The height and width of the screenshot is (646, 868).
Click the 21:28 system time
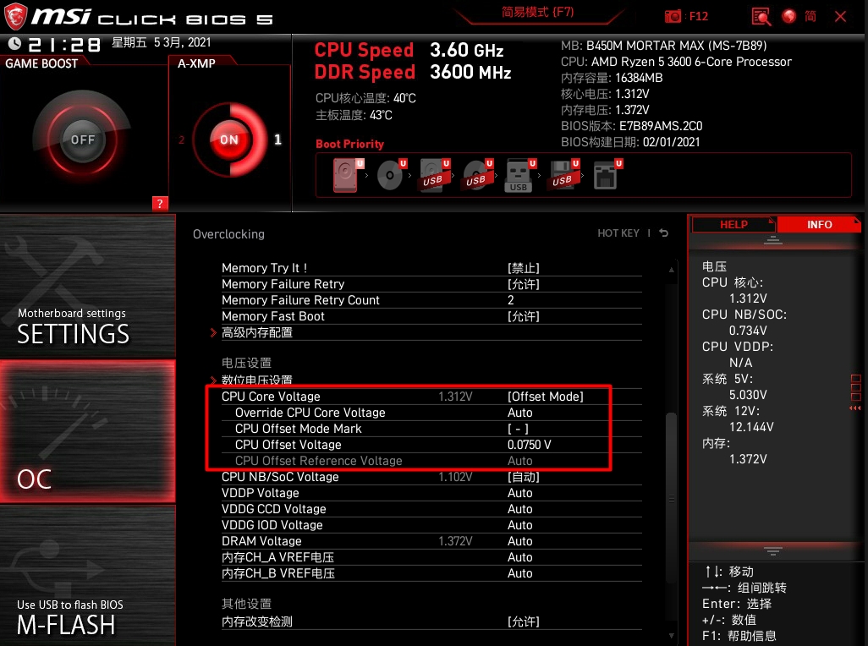coord(65,44)
